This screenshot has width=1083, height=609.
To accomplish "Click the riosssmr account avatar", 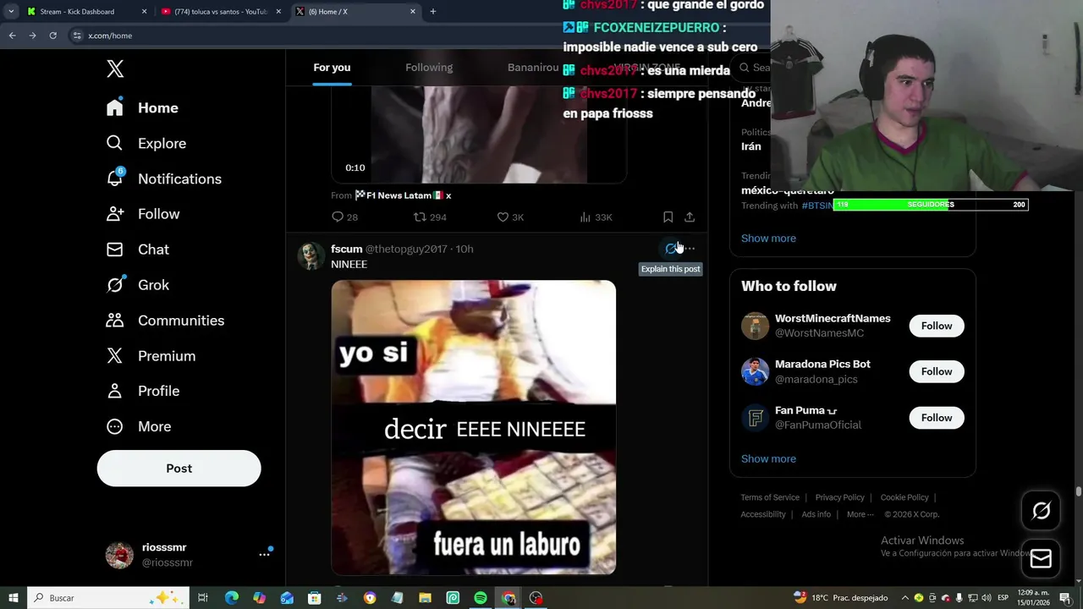I will coord(119,554).
